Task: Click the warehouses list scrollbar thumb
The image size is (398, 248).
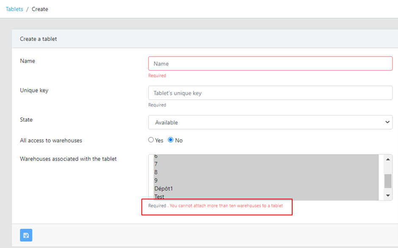Action: tap(388, 180)
